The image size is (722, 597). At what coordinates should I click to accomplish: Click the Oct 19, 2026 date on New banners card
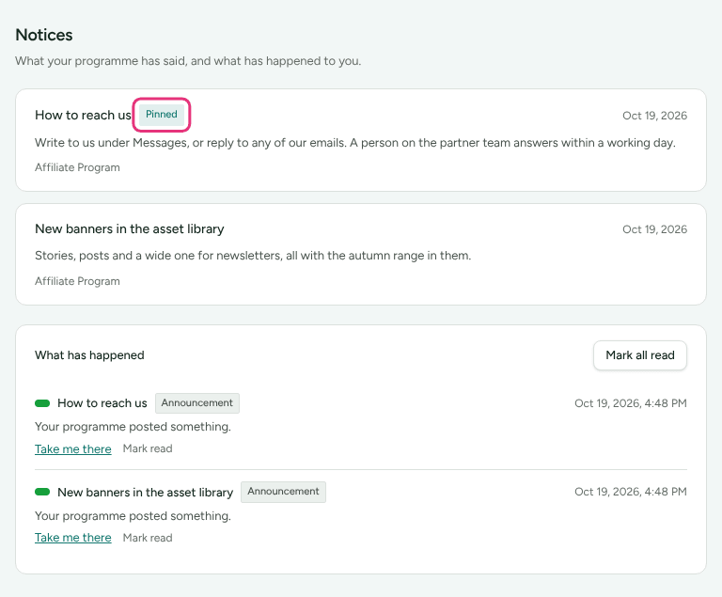654,229
